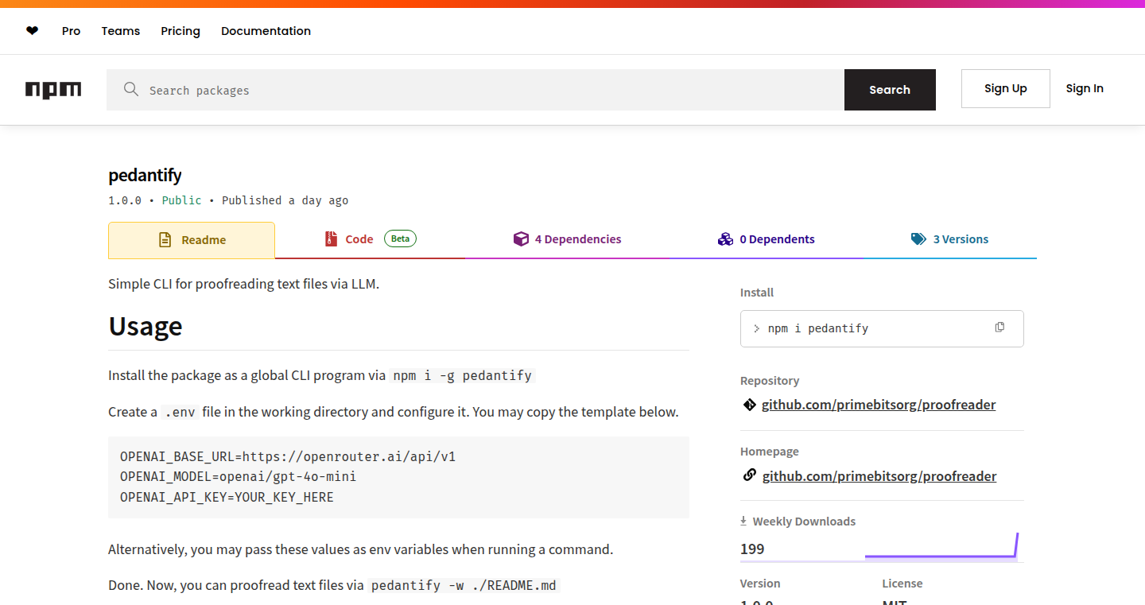This screenshot has height=605, width=1145.
Task: Click the Weekly Downloads download arrow icon
Action: [x=743, y=521]
